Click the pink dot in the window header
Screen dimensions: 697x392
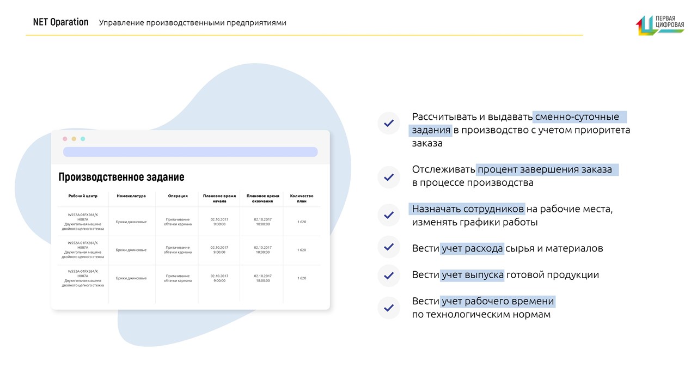65,139
